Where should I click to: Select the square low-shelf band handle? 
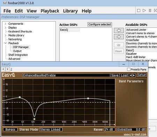tap(20, 97)
